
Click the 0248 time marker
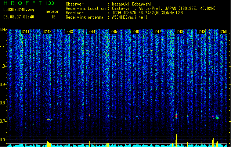179,32
